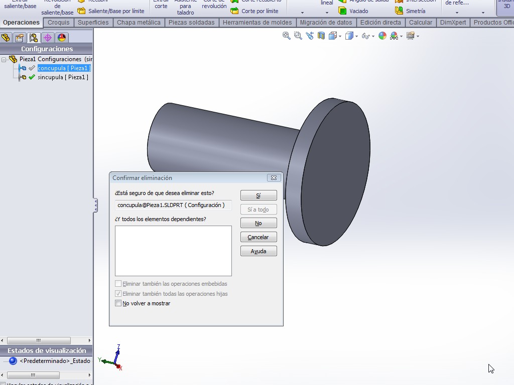Click the Hide/Show Items glasses icon

pos(365,36)
